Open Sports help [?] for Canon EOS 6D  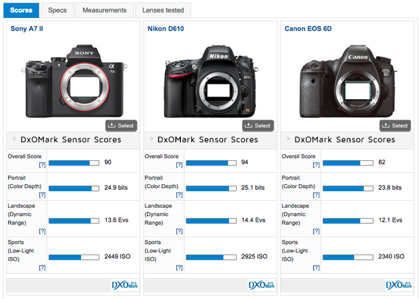coord(316,267)
